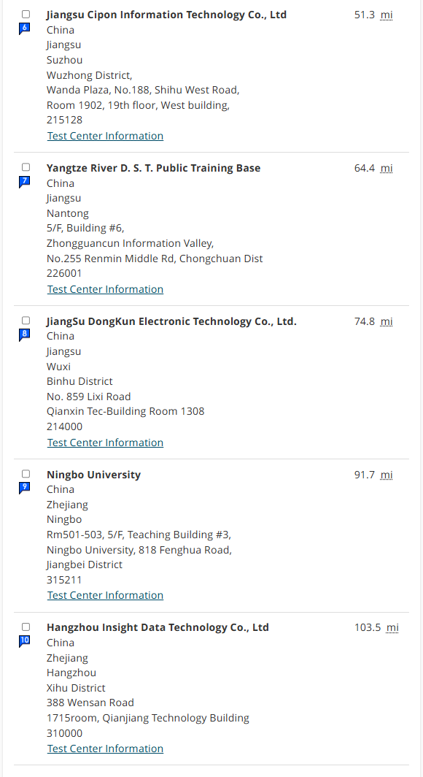This screenshot has width=423, height=777.
Task: Tick the JiangSu DongKun Electronic Technology checkbox
Action: pos(26,321)
